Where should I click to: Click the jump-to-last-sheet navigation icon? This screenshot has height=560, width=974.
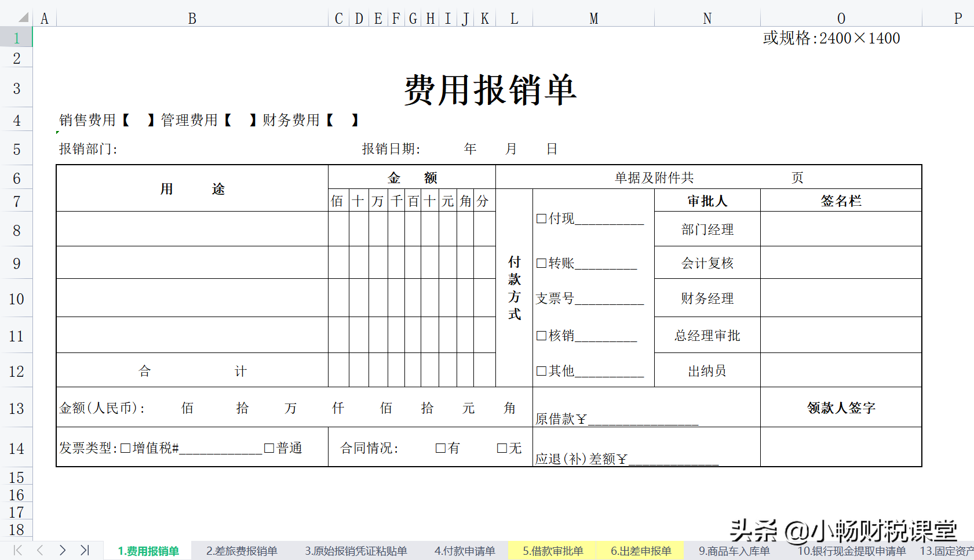tap(86, 551)
